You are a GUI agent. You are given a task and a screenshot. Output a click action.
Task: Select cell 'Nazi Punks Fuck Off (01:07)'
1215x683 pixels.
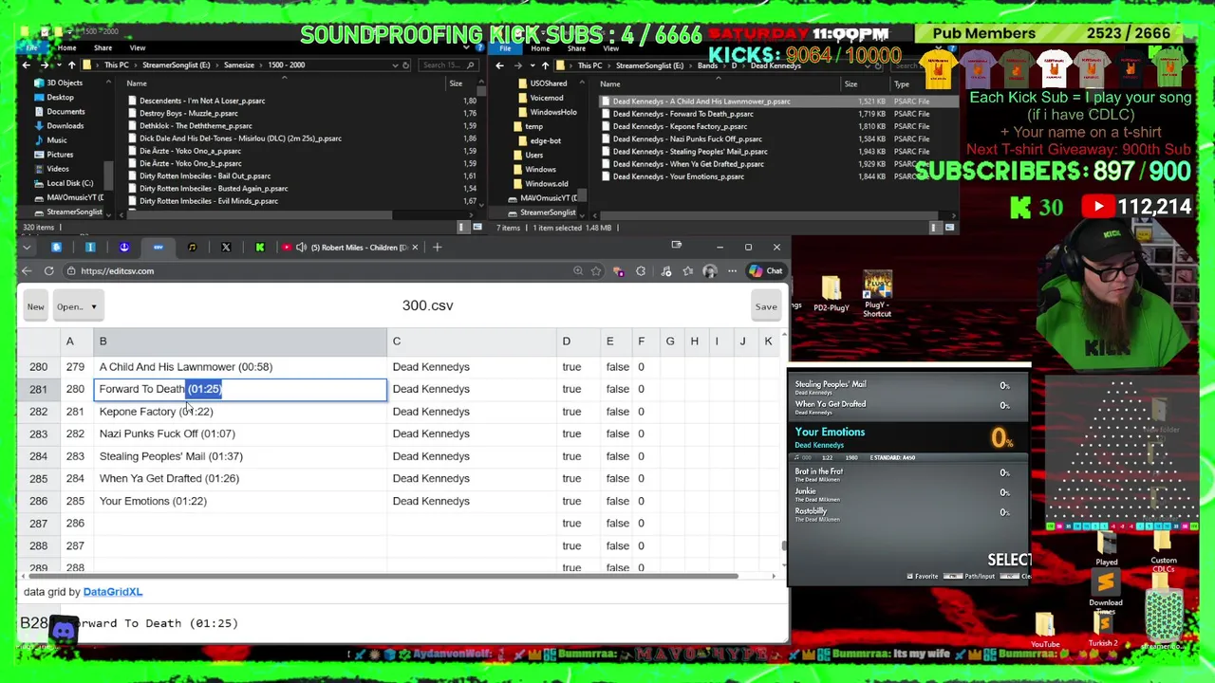(x=239, y=434)
